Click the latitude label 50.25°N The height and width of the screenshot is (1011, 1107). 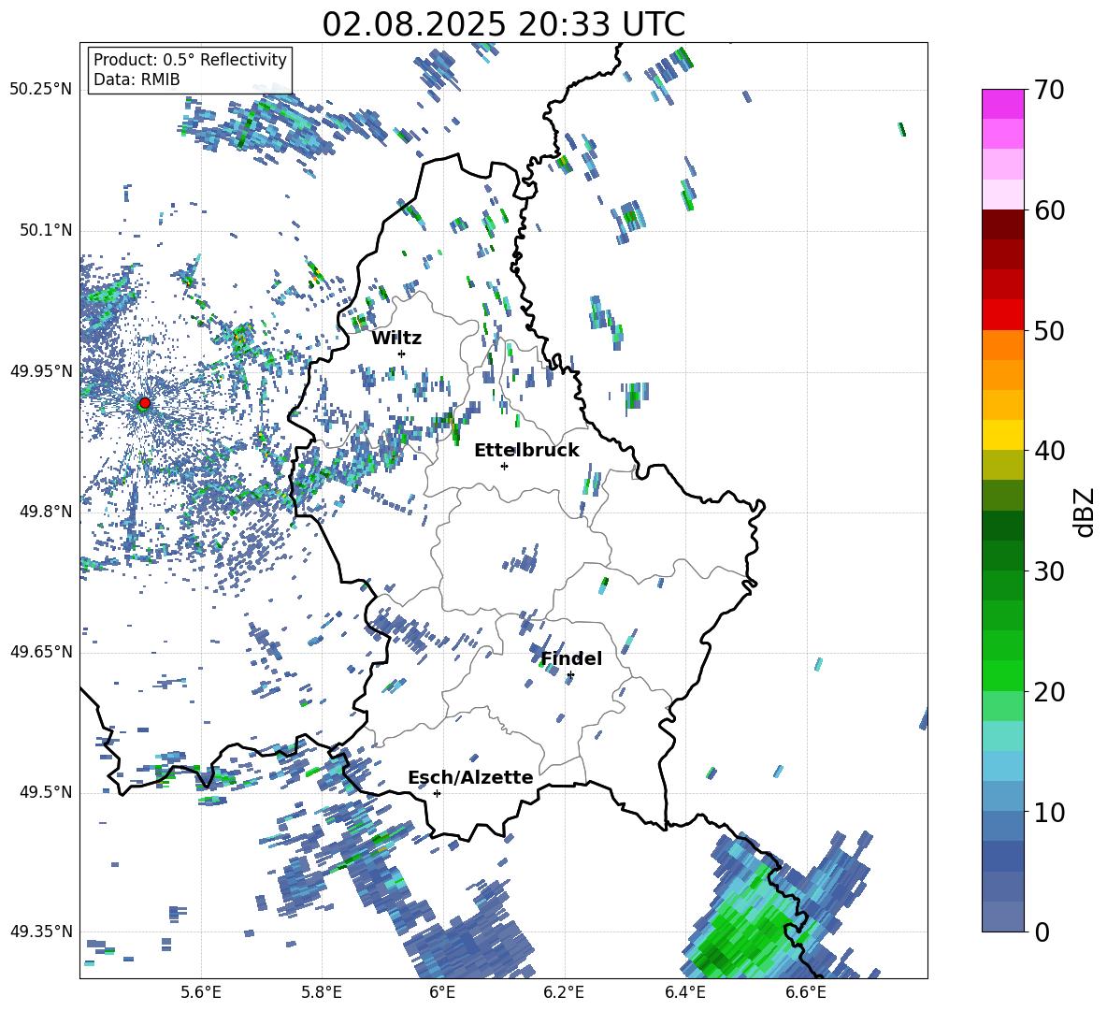click(40, 90)
